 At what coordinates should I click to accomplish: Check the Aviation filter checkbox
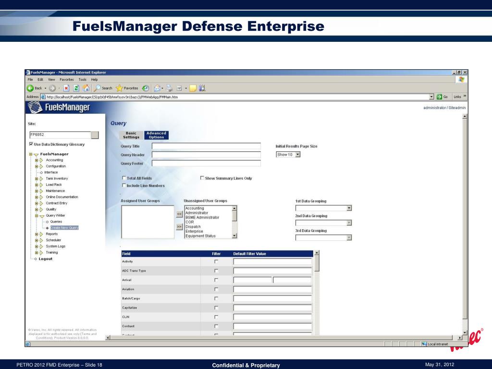coord(216,289)
